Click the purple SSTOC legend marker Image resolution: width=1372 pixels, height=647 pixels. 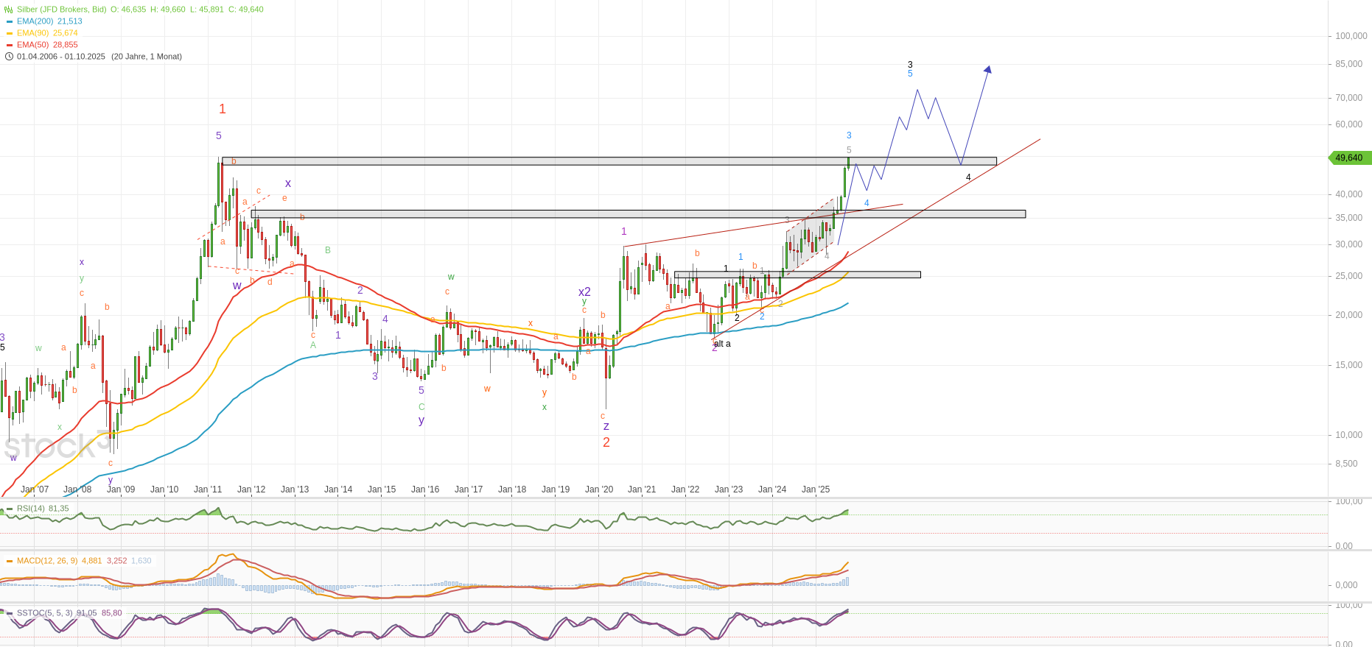click(x=10, y=613)
